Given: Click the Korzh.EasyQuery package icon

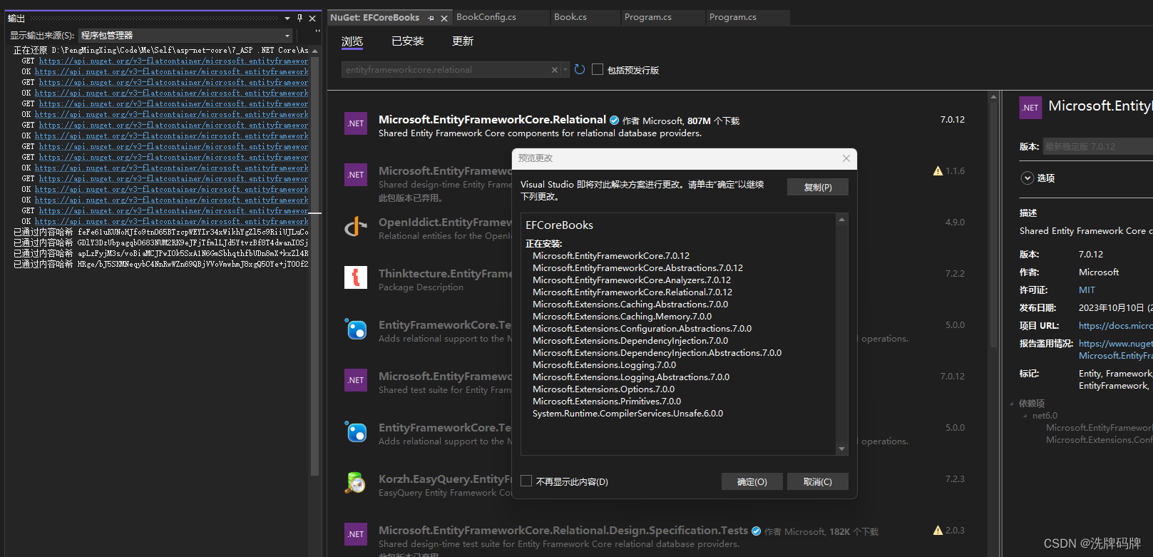Looking at the screenshot, I should 356,483.
